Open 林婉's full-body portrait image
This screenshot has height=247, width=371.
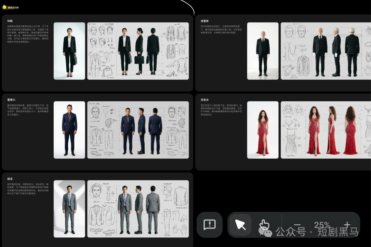click(x=69, y=51)
